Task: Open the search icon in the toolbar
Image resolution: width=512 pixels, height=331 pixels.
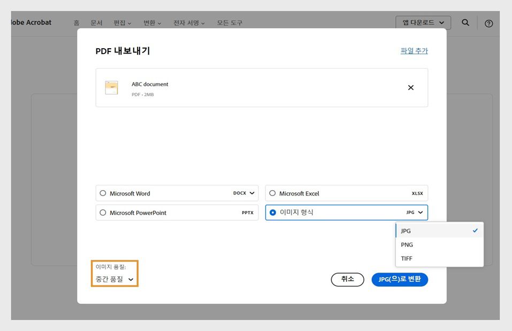Action: [x=465, y=22]
